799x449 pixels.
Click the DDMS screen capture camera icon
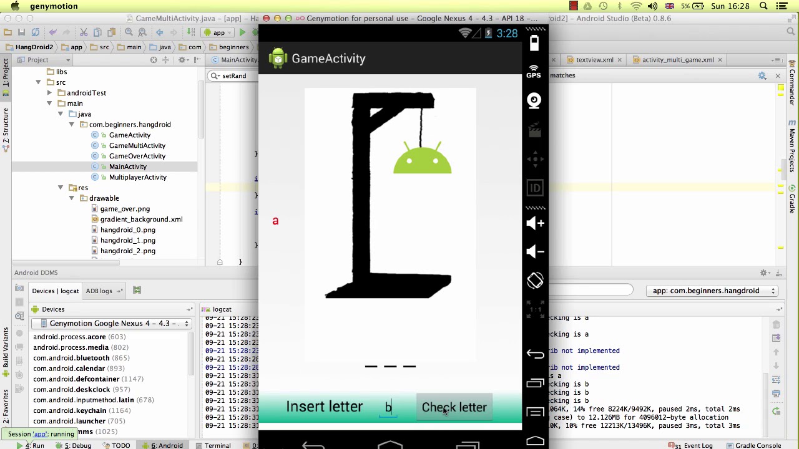click(x=19, y=289)
